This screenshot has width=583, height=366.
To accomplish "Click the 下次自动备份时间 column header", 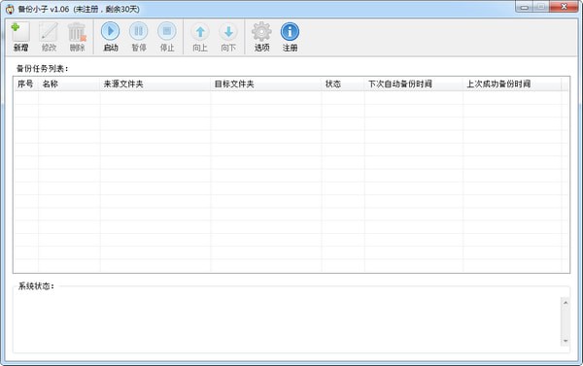I will click(x=414, y=83).
